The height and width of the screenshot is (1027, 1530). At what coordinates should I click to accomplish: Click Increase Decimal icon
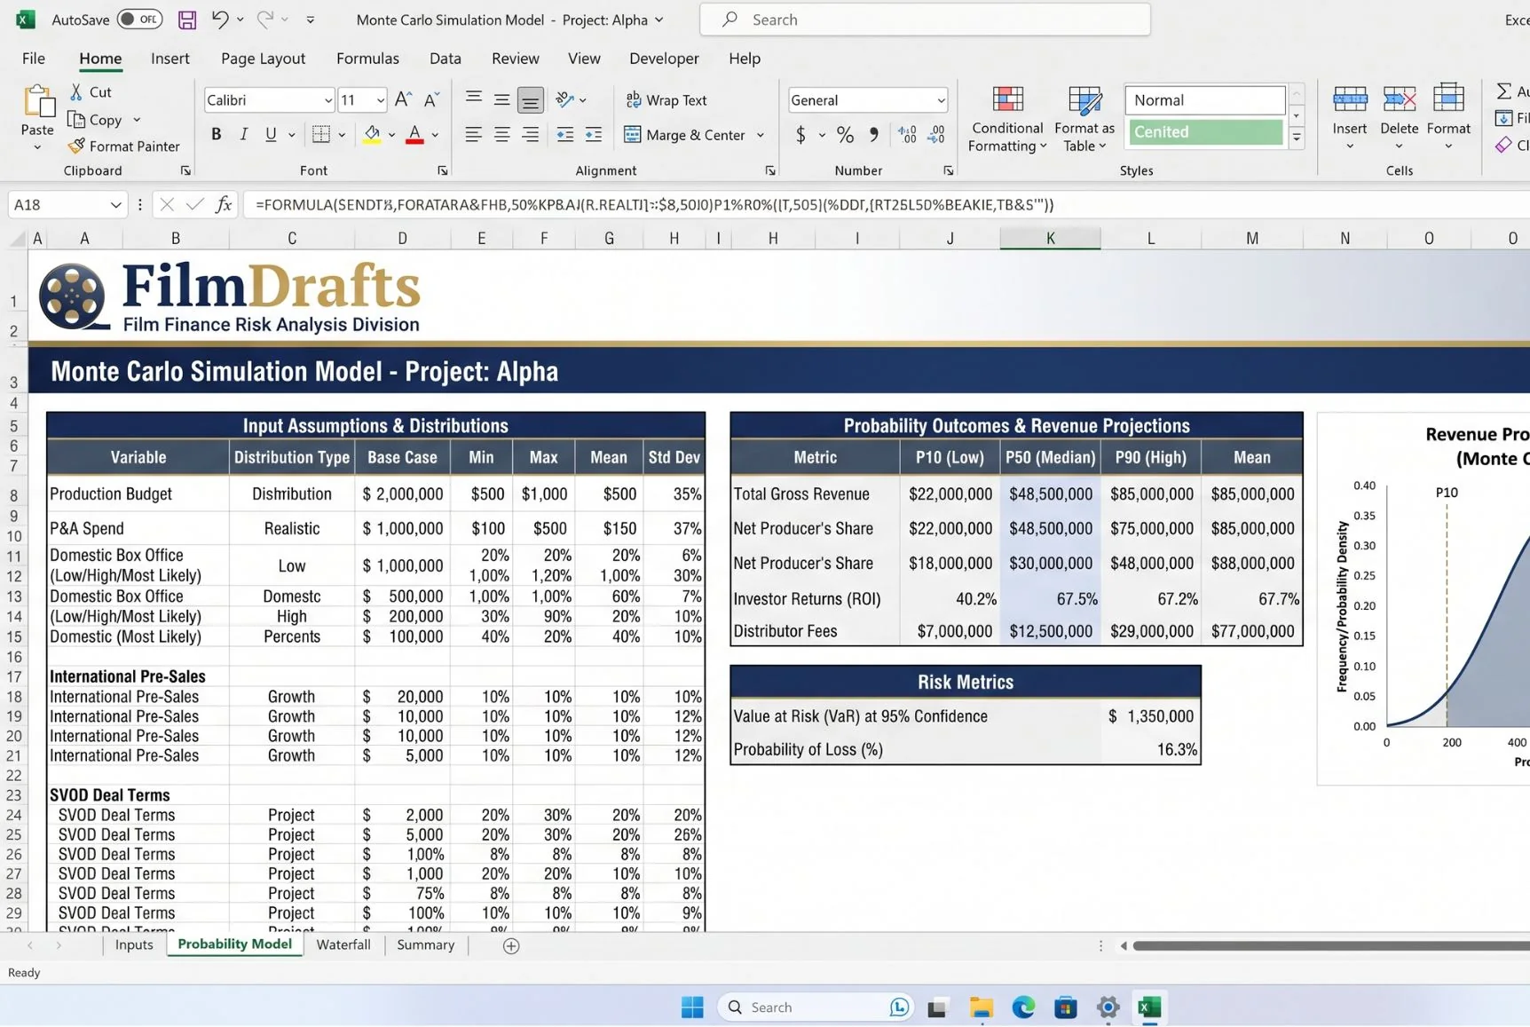pos(907,135)
